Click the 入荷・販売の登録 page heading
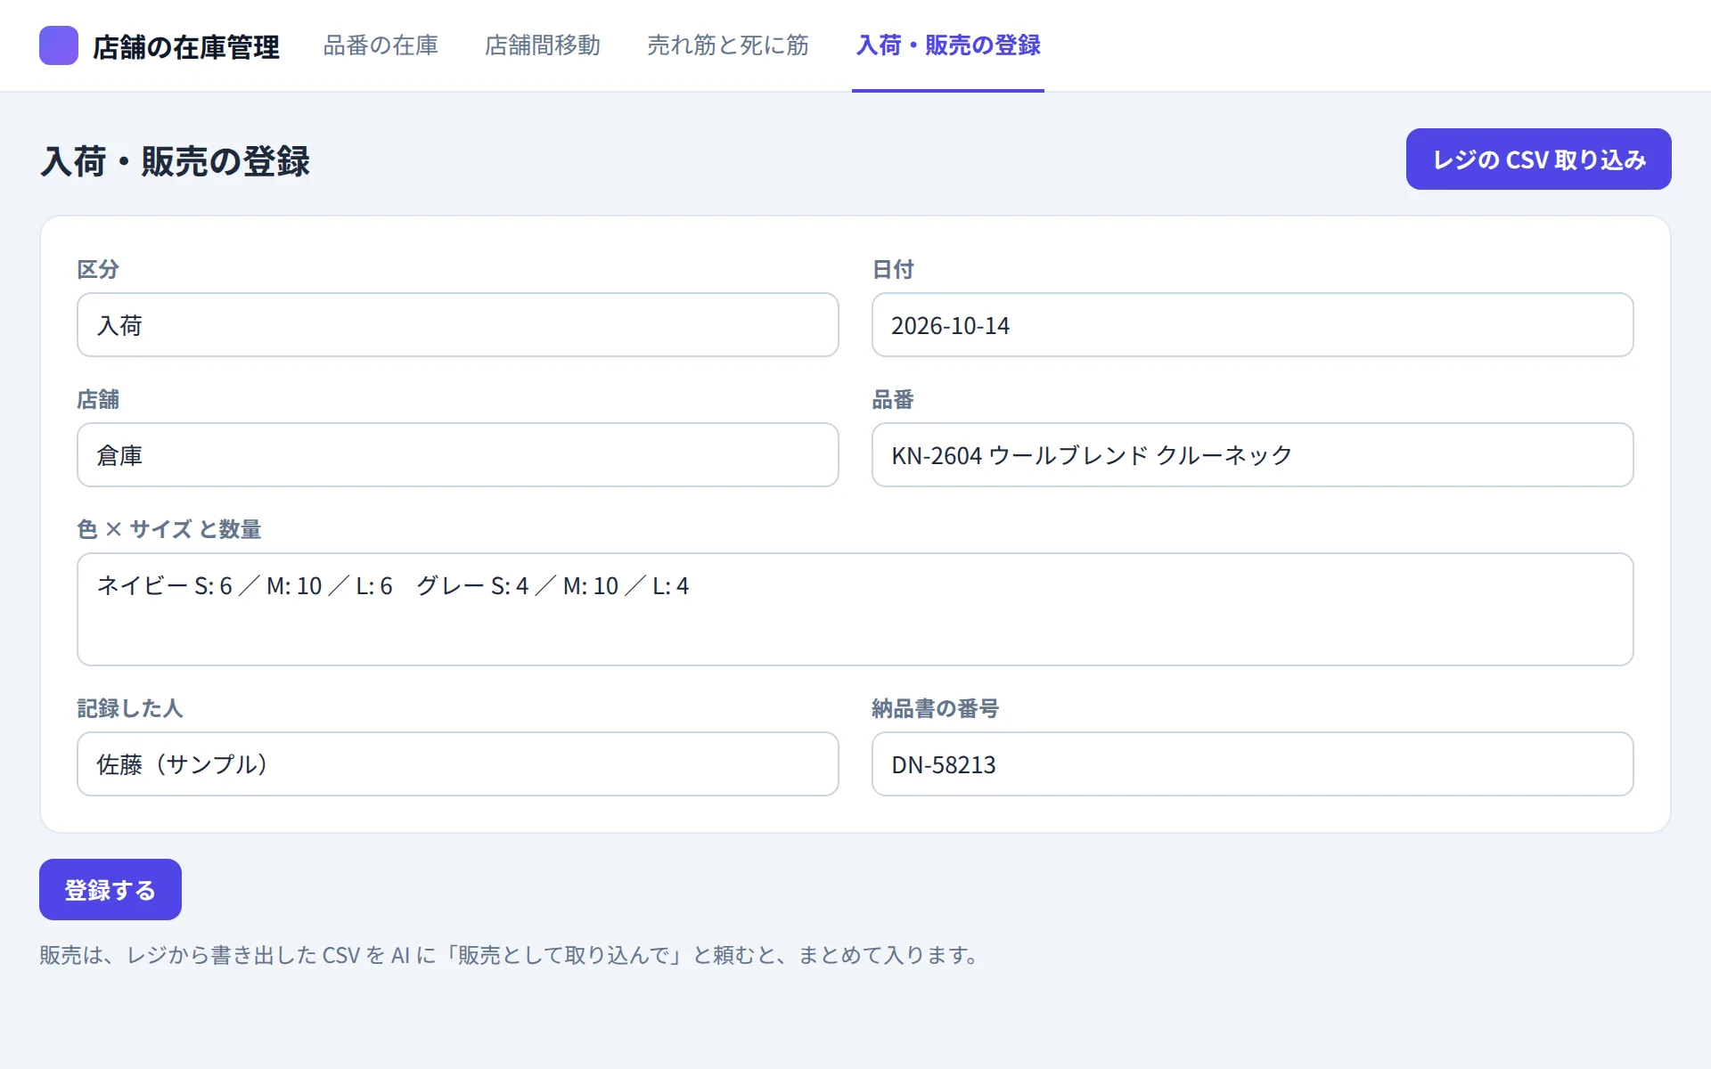The width and height of the screenshot is (1711, 1069). 176,161
